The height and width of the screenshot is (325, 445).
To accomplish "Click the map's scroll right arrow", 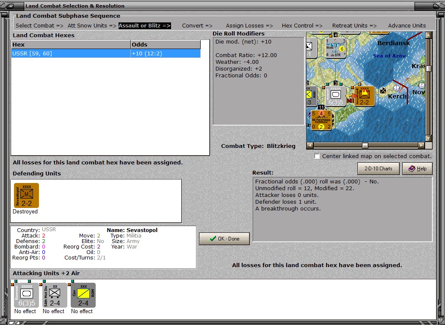I will coord(421,146).
